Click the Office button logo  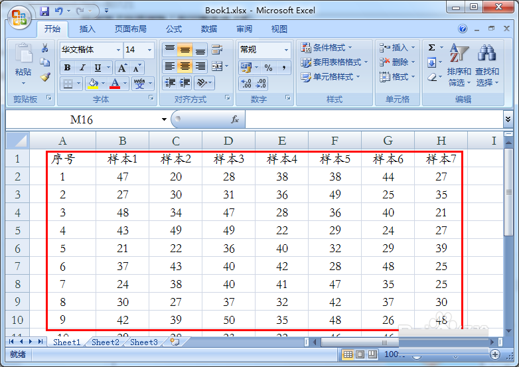(19, 16)
